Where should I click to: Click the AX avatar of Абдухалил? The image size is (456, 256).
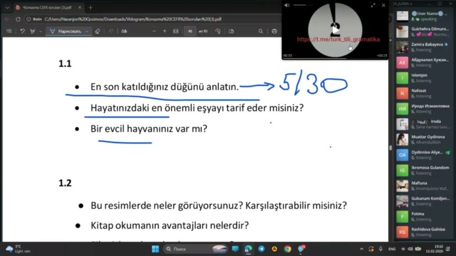402,63
